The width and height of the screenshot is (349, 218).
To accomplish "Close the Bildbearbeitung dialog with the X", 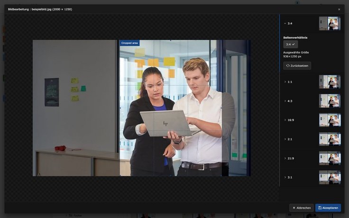I will 339,9.
